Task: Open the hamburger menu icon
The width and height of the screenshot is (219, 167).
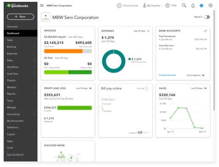Action: (42, 6)
